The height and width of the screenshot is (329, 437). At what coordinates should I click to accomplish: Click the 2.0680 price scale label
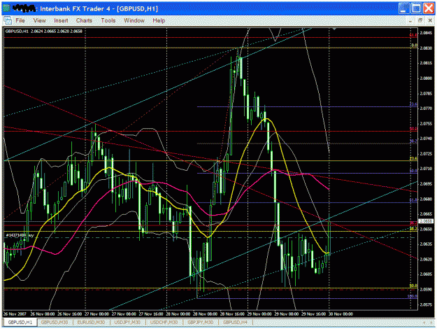coord(426,199)
